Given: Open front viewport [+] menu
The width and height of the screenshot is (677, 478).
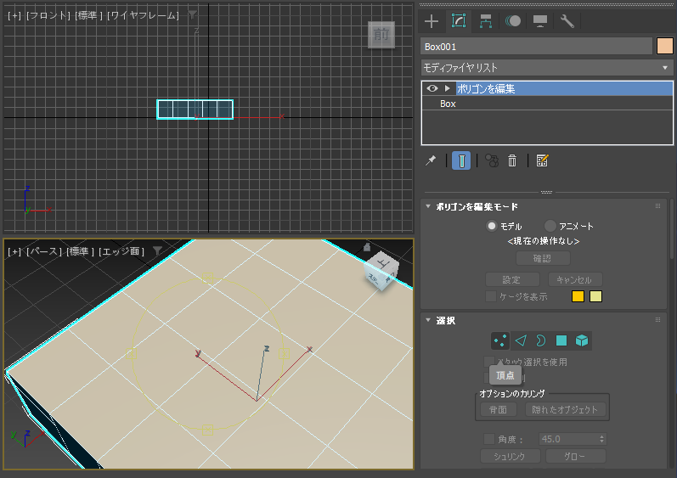Looking at the screenshot, I should [14, 15].
